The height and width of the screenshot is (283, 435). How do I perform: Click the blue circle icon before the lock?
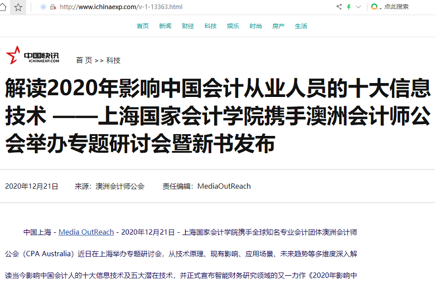coord(43,7)
